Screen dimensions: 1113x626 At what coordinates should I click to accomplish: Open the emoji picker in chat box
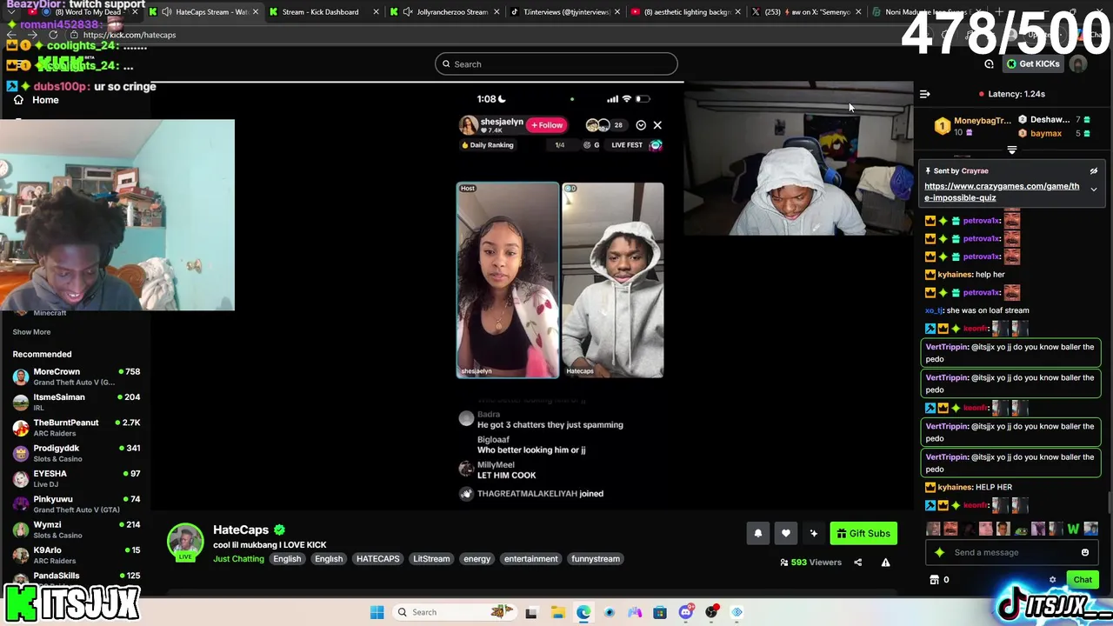pyautogui.click(x=1084, y=552)
